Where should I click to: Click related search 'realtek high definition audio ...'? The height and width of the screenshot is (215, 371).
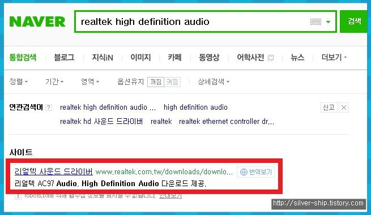pos(108,107)
